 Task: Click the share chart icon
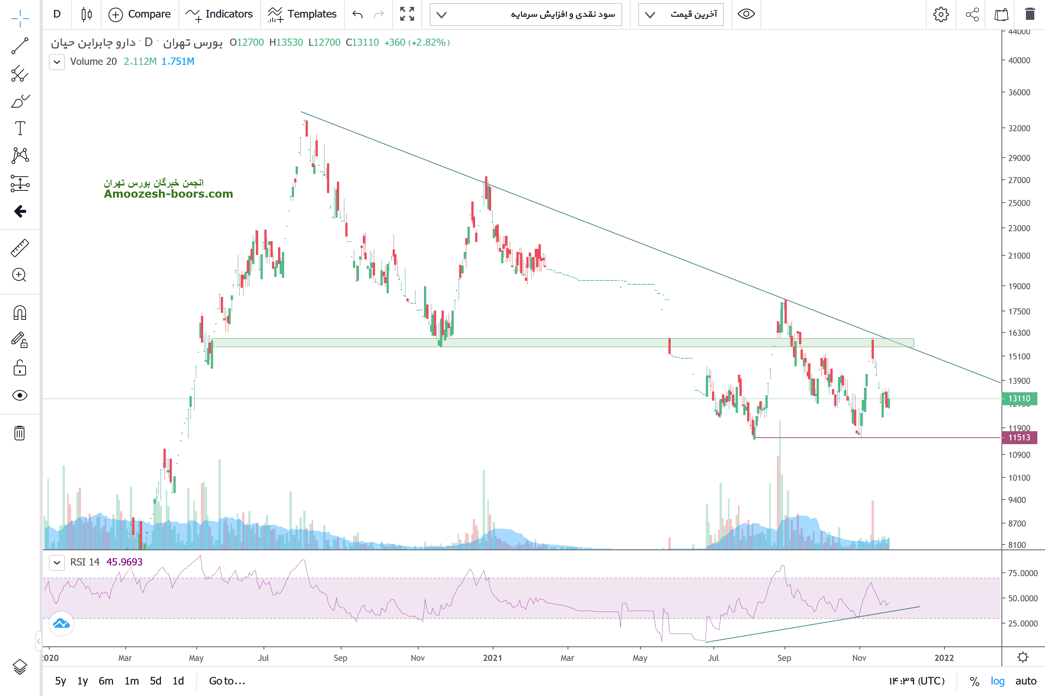click(972, 14)
